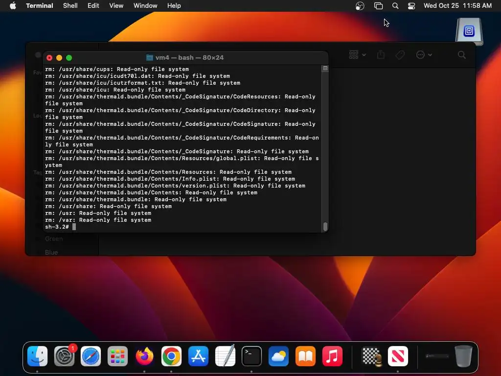Open the View menu
This screenshot has height=376, width=501.
pyautogui.click(x=116, y=6)
